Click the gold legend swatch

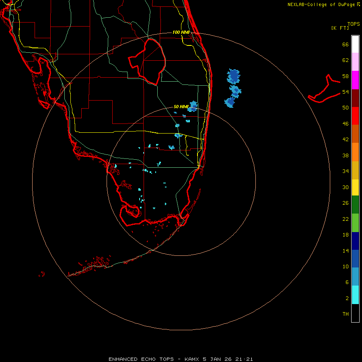click(355, 170)
